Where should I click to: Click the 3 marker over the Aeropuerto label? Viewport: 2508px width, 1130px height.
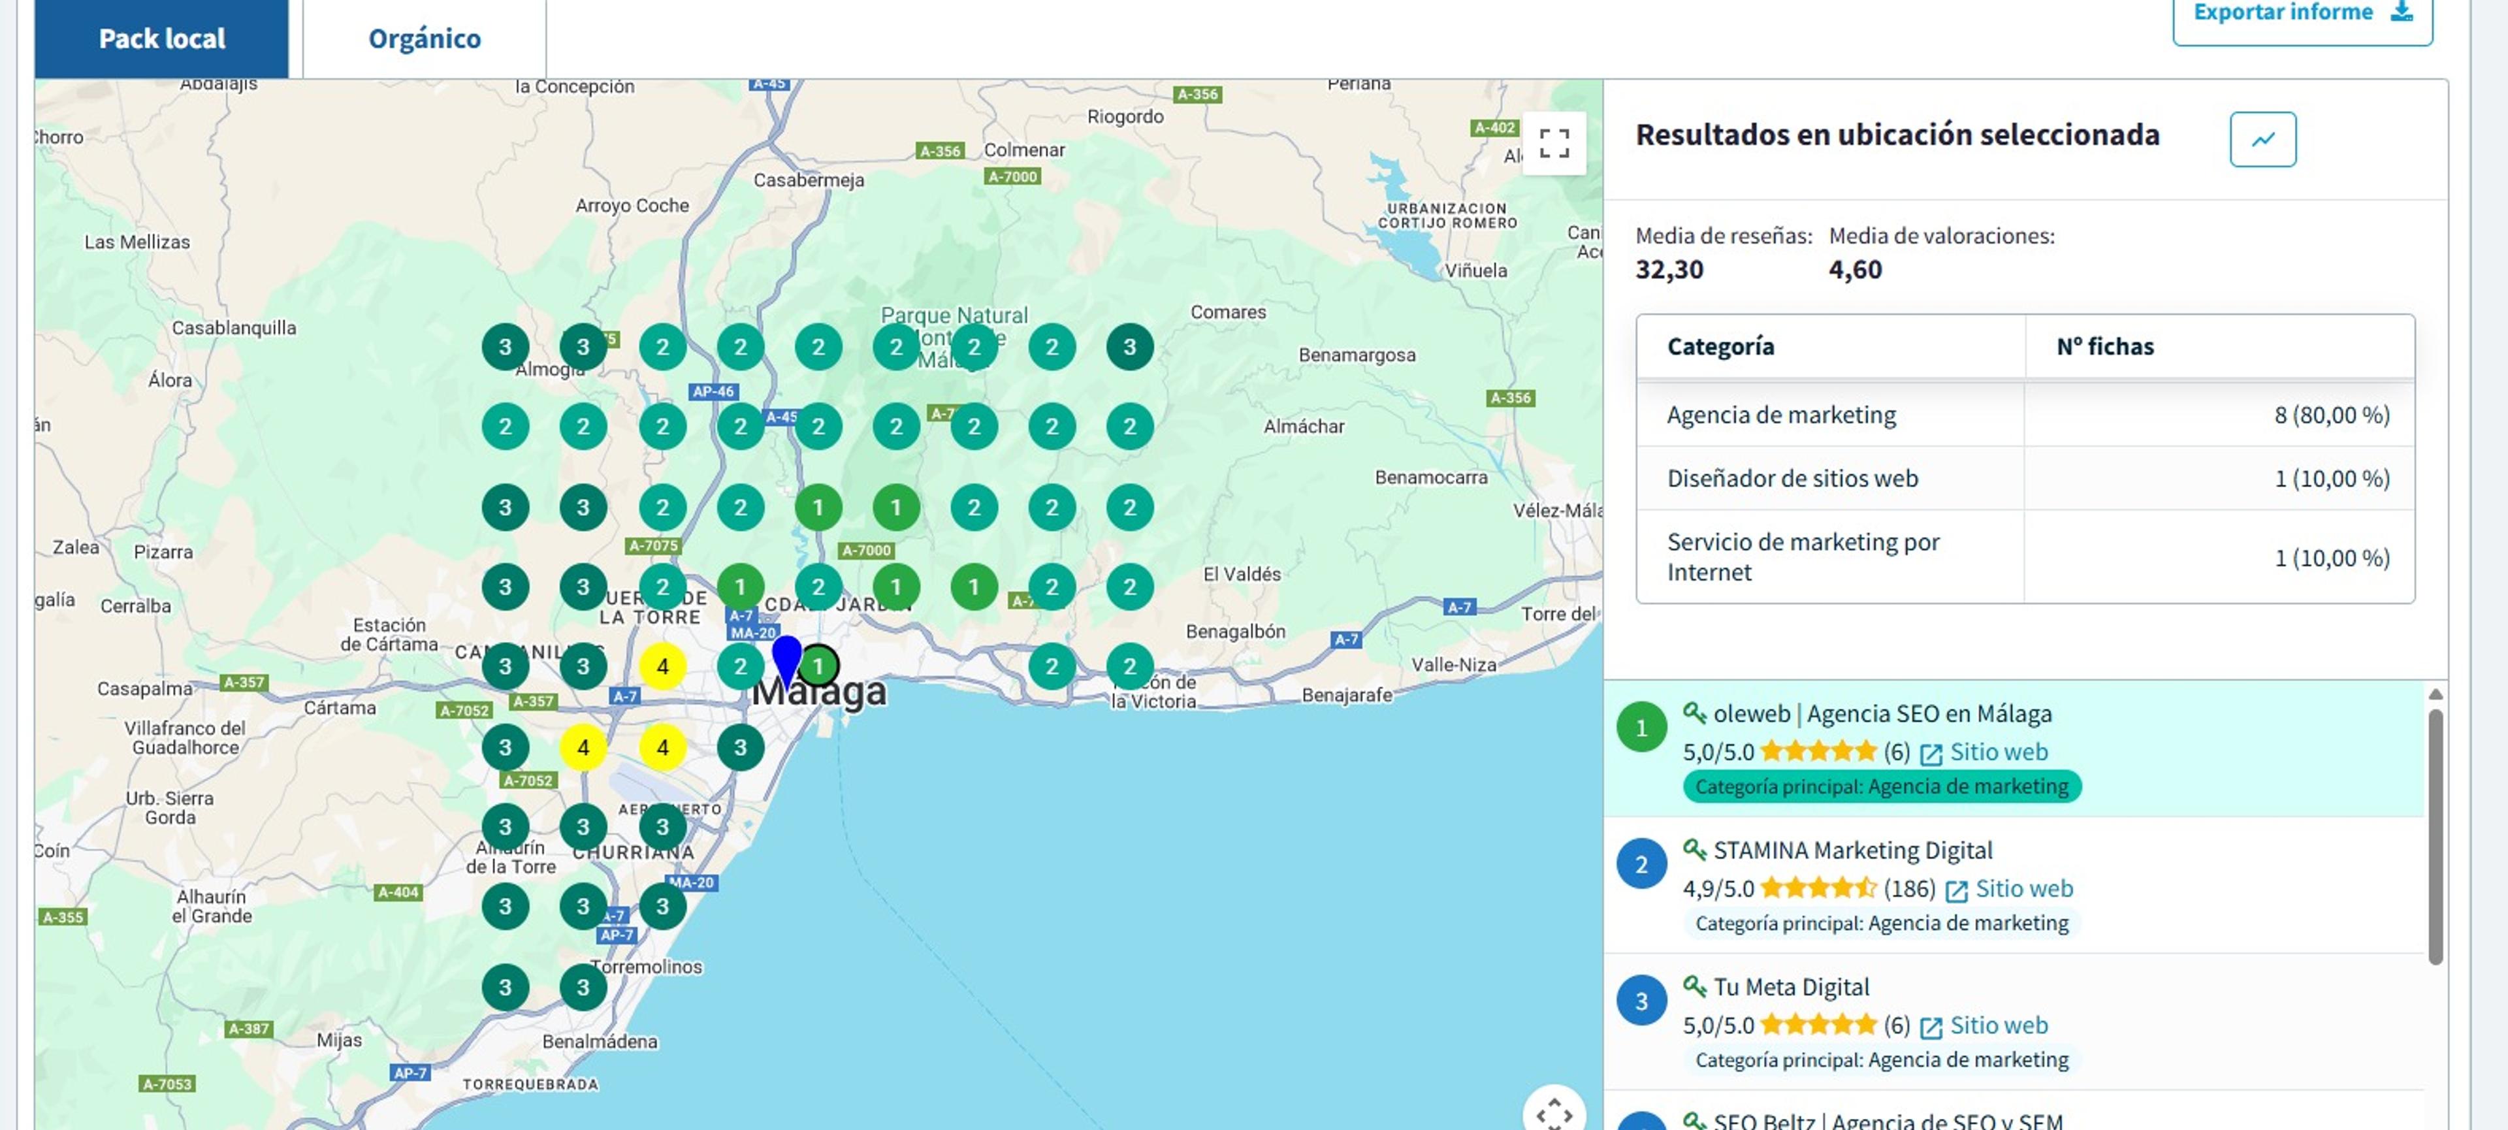tap(663, 826)
